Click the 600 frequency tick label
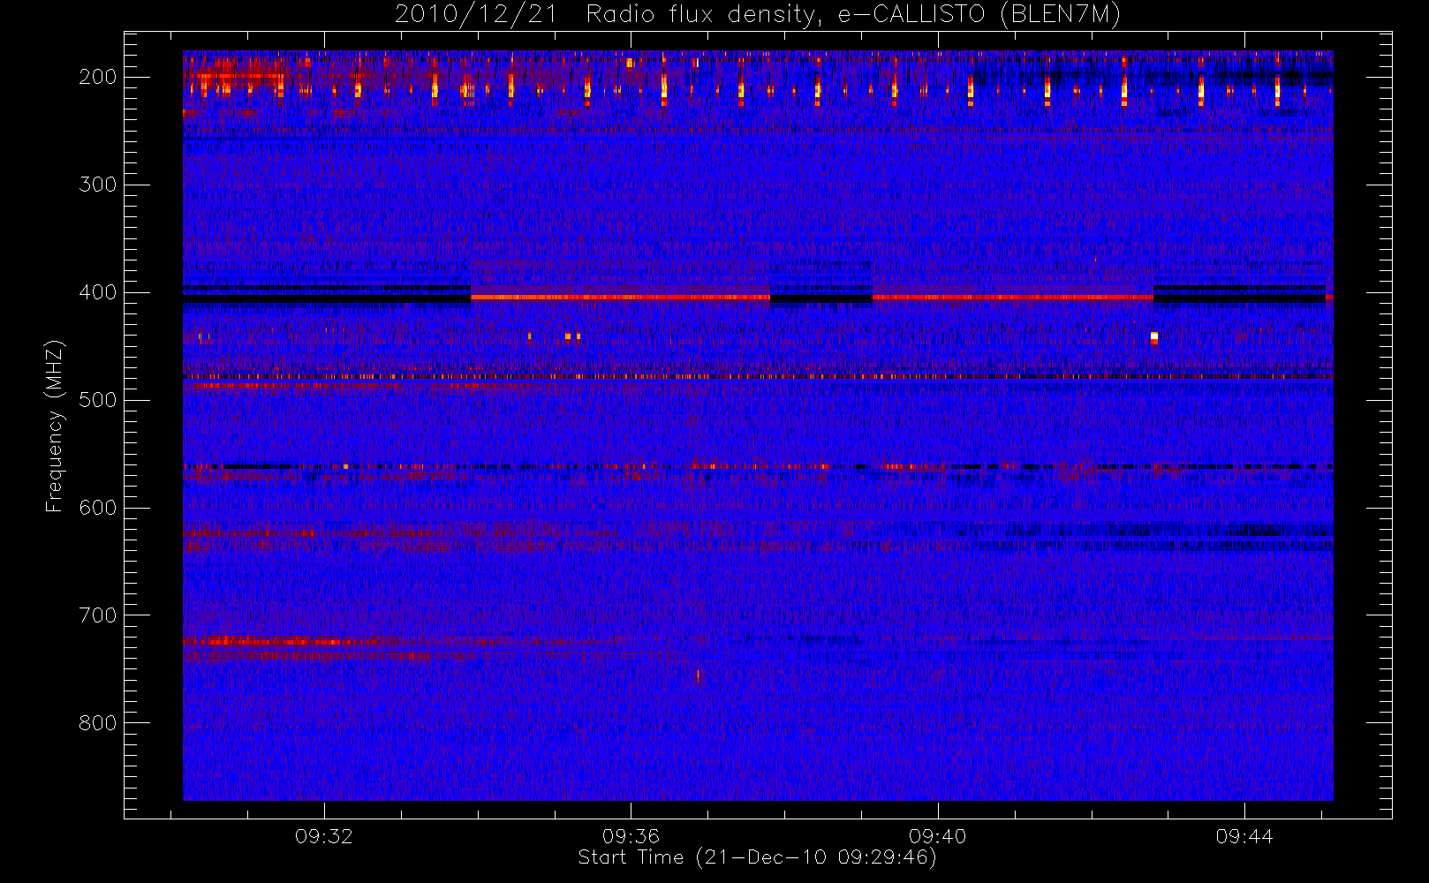 click(x=98, y=508)
